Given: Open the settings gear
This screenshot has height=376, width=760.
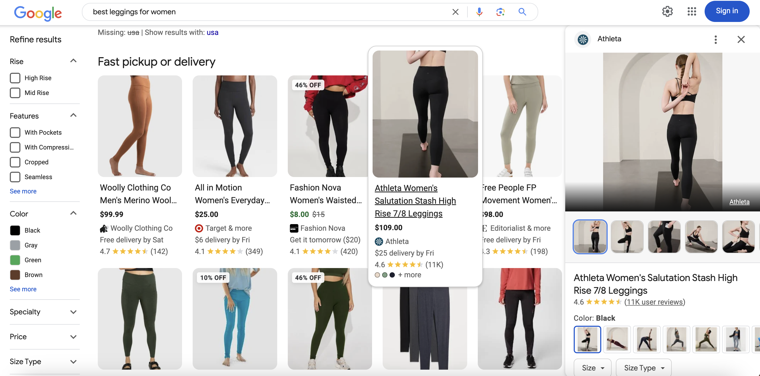Looking at the screenshot, I should pos(667,11).
